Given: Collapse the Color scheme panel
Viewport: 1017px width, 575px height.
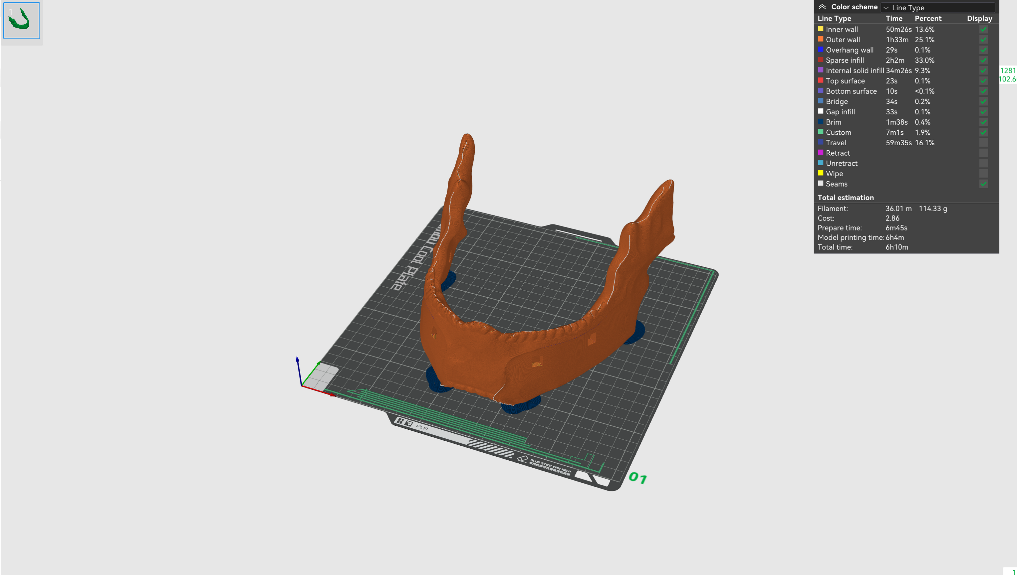Looking at the screenshot, I should pyautogui.click(x=823, y=7).
